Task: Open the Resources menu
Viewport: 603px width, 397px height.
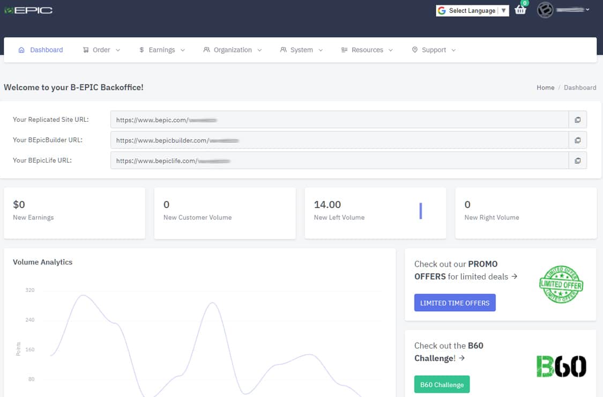Action: click(367, 50)
